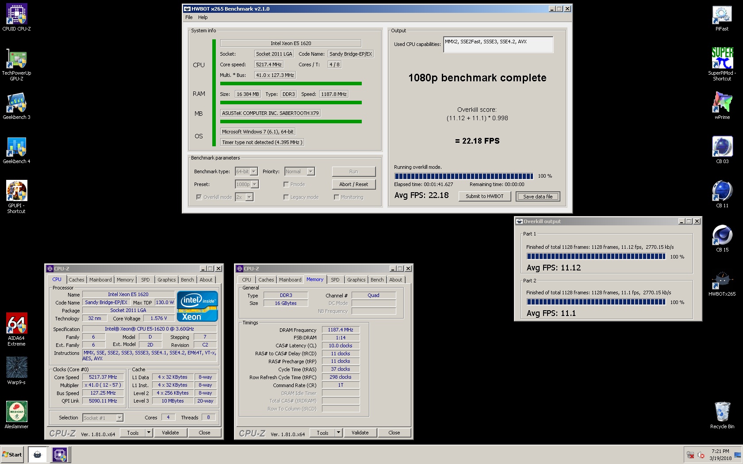Switch to Mainboard tab in left CPU-Z
The height and width of the screenshot is (464, 743).
coord(100,280)
